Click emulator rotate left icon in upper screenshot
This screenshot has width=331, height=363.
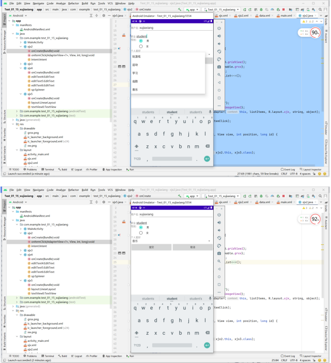219,51
